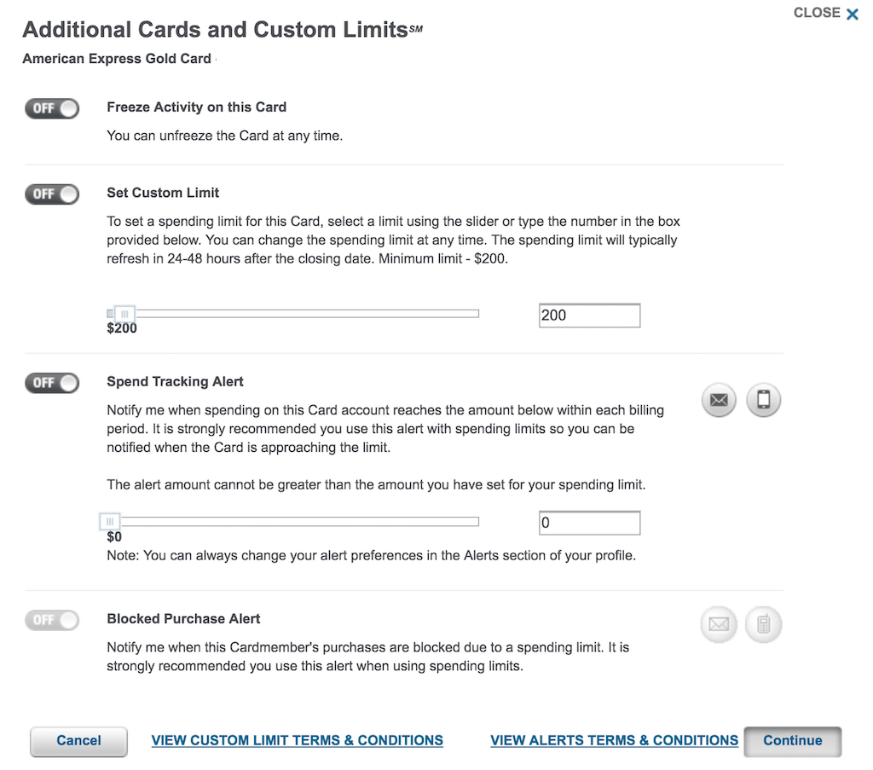Click middle of spend alert slider track
Viewport: 873px width, 770px height.
point(293,522)
